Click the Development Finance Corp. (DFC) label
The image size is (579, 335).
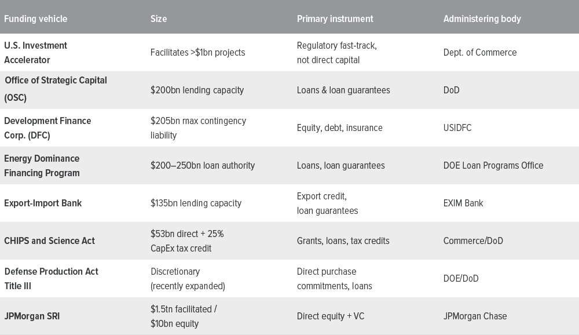click(x=47, y=128)
